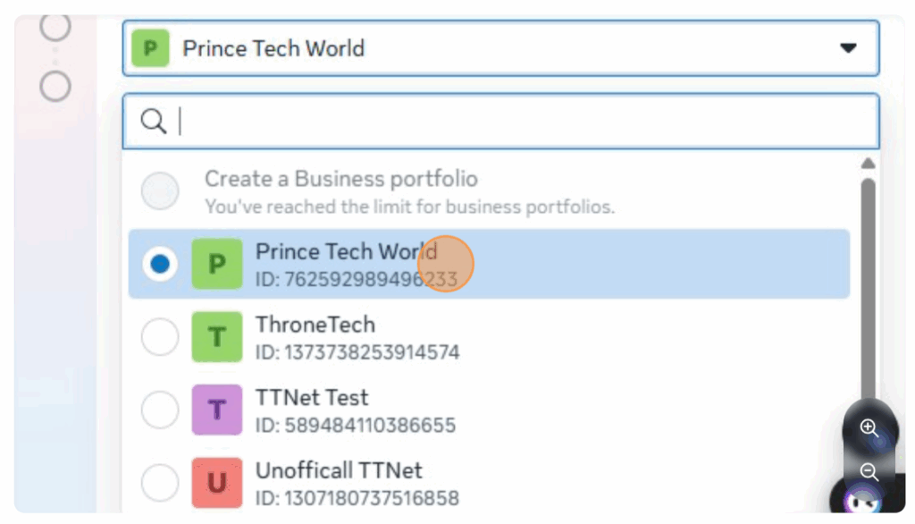The height and width of the screenshot is (524, 915).
Task: Click the zoom out magnifier icon
Action: coord(869,471)
